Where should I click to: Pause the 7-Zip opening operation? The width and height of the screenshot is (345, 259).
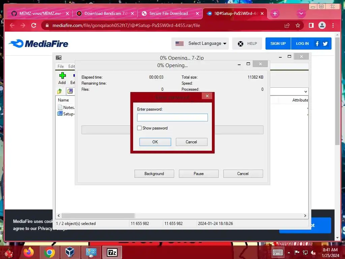click(199, 174)
